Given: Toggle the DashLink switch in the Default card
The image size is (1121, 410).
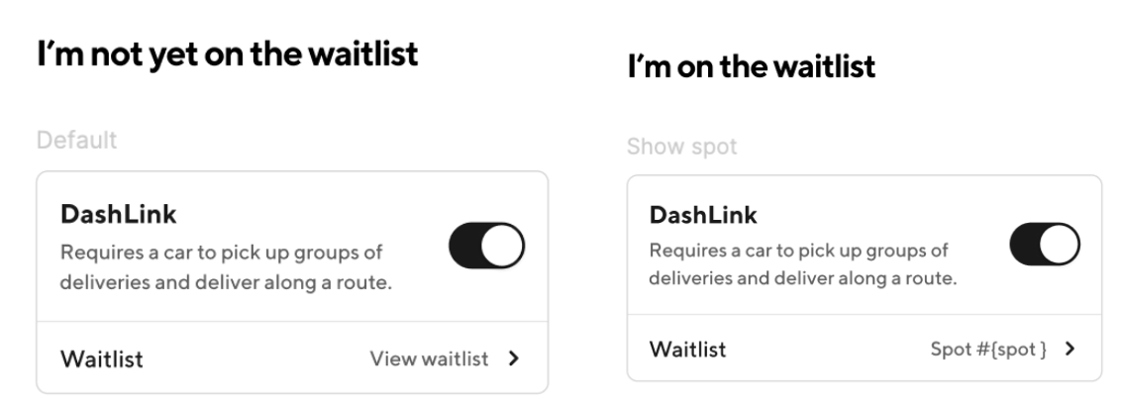Looking at the screenshot, I should (x=486, y=248).
